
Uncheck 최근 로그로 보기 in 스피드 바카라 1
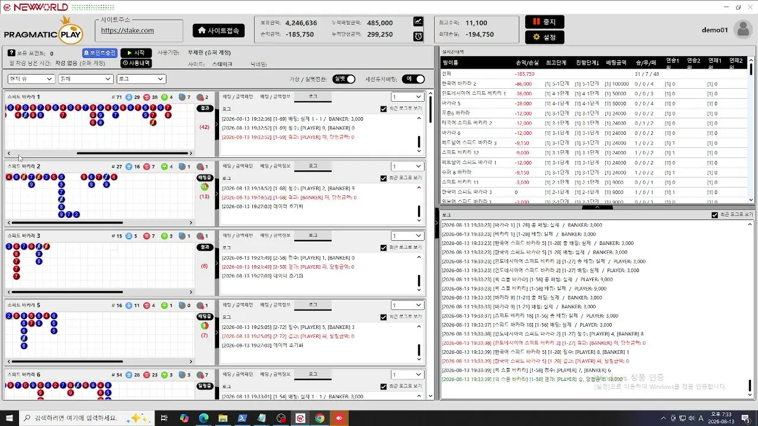[x=384, y=109]
